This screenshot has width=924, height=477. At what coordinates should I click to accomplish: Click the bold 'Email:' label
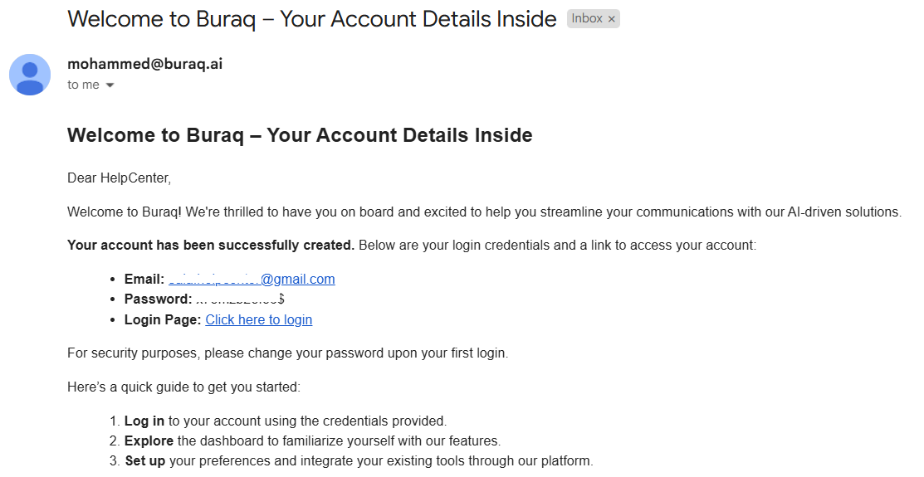pyautogui.click(x=144, y=279)
